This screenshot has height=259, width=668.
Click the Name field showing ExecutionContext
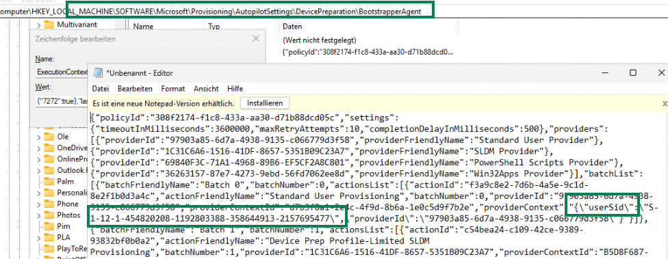(61, 72)
